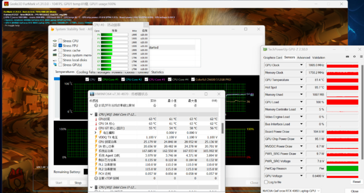Screen dimensions: 364x193
Task: Click the Stop button in stability test
Action: [x=78, y=183]
